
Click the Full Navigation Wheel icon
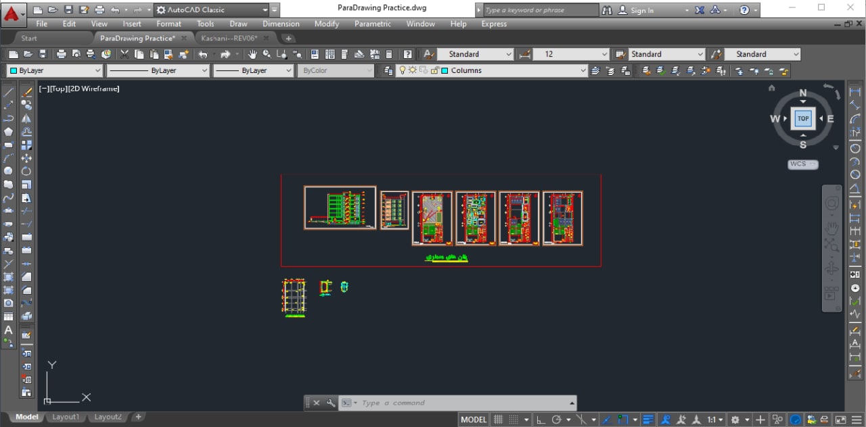pyautogui.click(x=832, y=203)
